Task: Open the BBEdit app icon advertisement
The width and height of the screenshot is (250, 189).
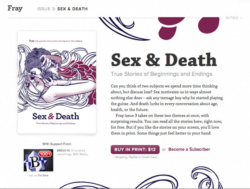Action: click(x=38, y=160)
